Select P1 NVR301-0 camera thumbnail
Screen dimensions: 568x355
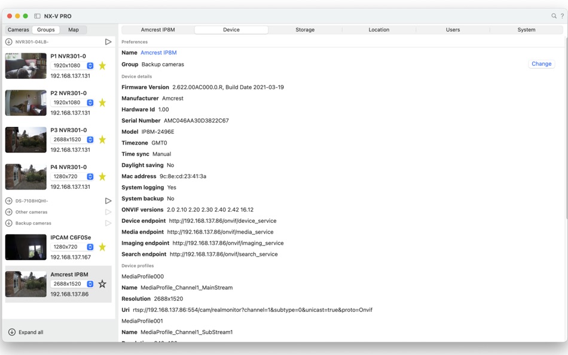tap(26, 66)
